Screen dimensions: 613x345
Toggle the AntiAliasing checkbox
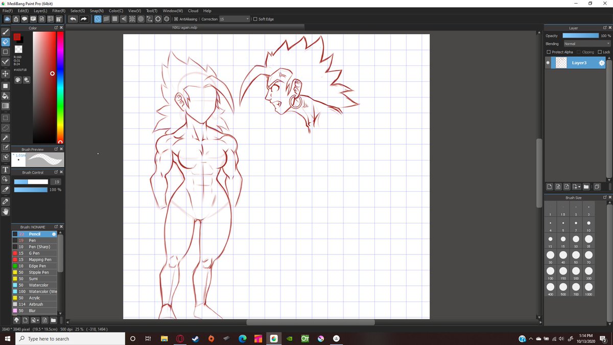tap(176, 19)
